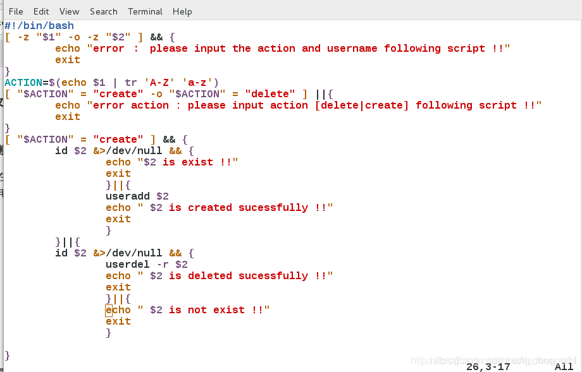582x372 pixels.
Task: Click the ACTION= variable assignment line
Action: (112, 83)
